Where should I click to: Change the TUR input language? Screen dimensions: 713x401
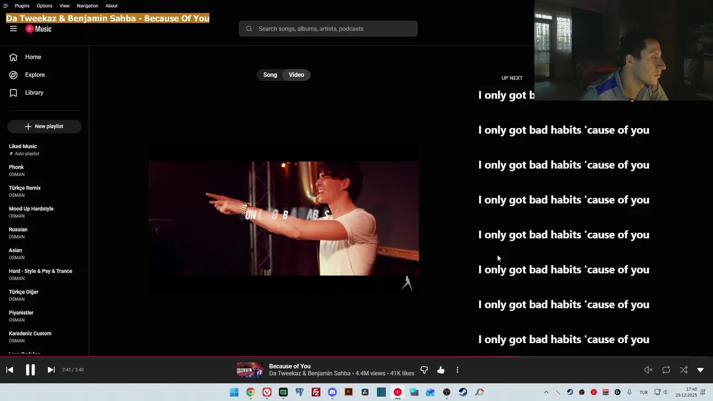643,392
